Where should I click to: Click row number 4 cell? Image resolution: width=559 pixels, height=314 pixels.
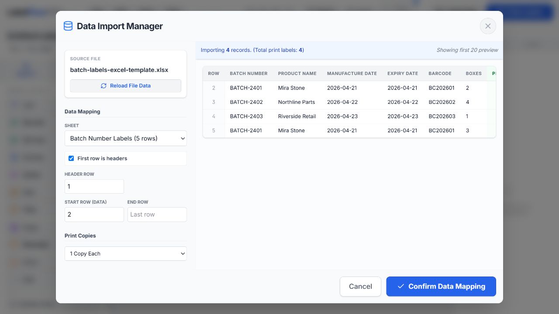click(x=214, y=116)
